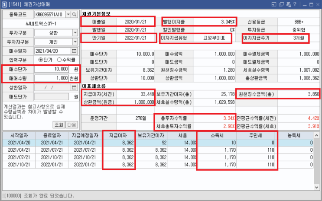This screenshot has width=322, height=201.
Task: Click the 보유기간이자 column header
Action: point(151,135)
